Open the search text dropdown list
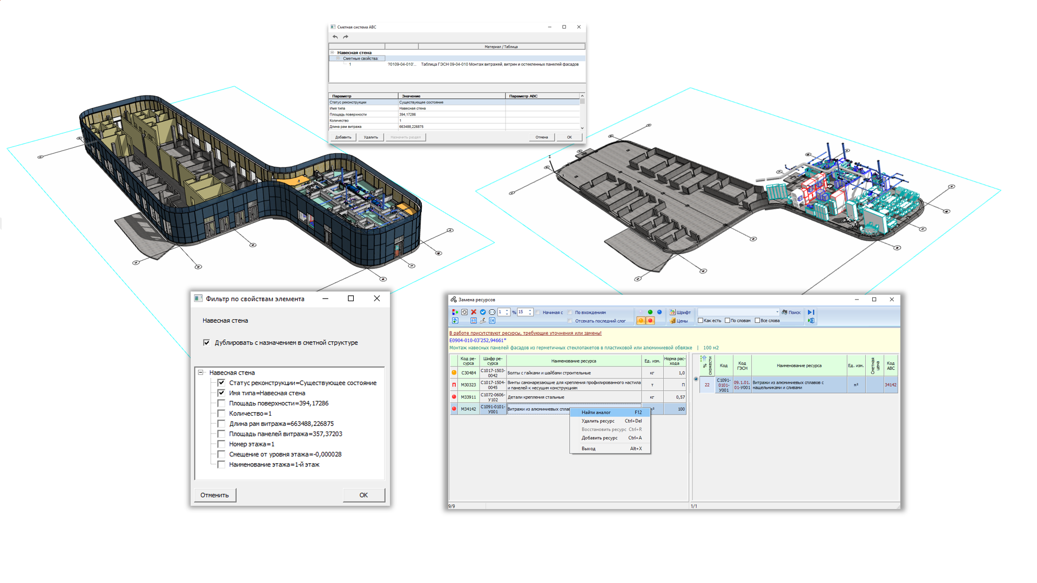Image resolution: width=1037 pixels, height=583 pixels. click(x=777, y=312)
